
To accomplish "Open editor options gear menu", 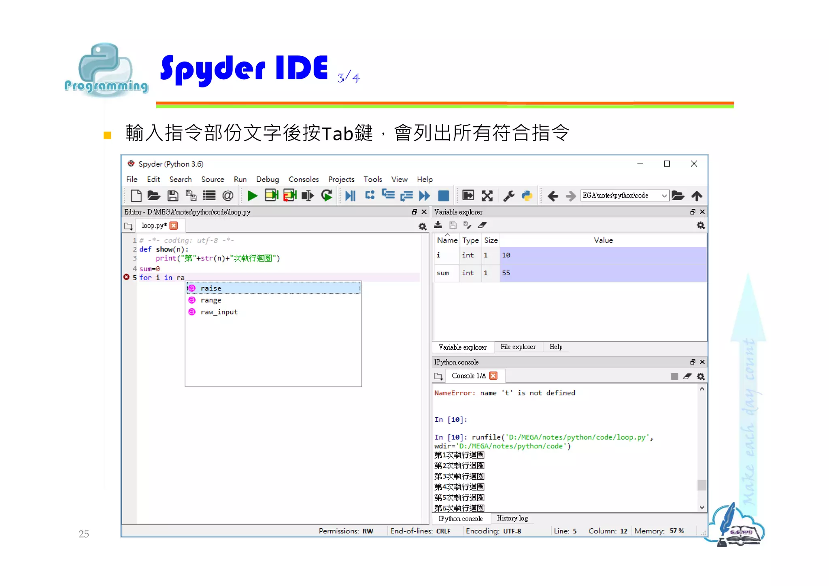I will pos(423,226).
